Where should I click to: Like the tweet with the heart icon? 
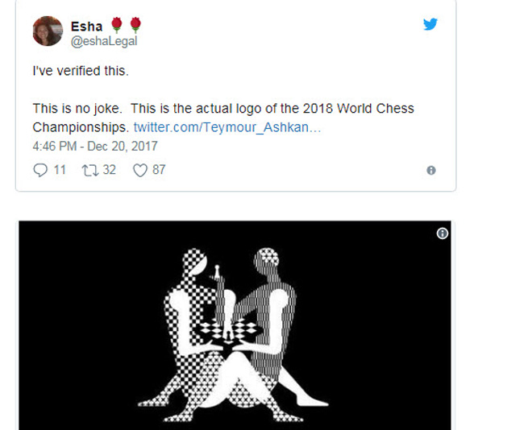click(140, 170)
